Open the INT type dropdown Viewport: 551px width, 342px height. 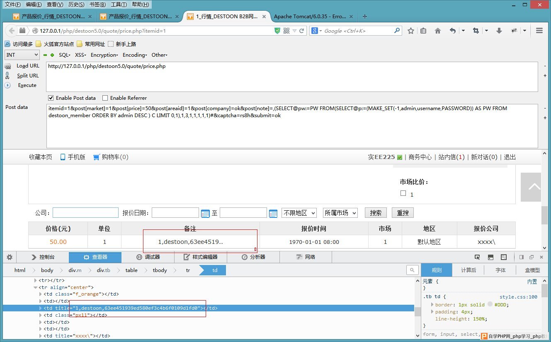pos(22,55)
